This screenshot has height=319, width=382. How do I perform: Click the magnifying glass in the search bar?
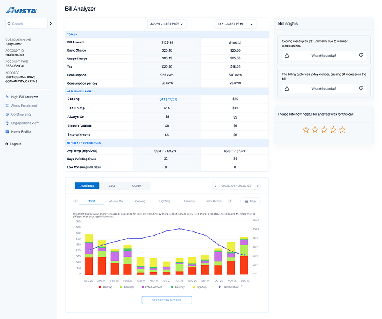click(x=9, y=24)
